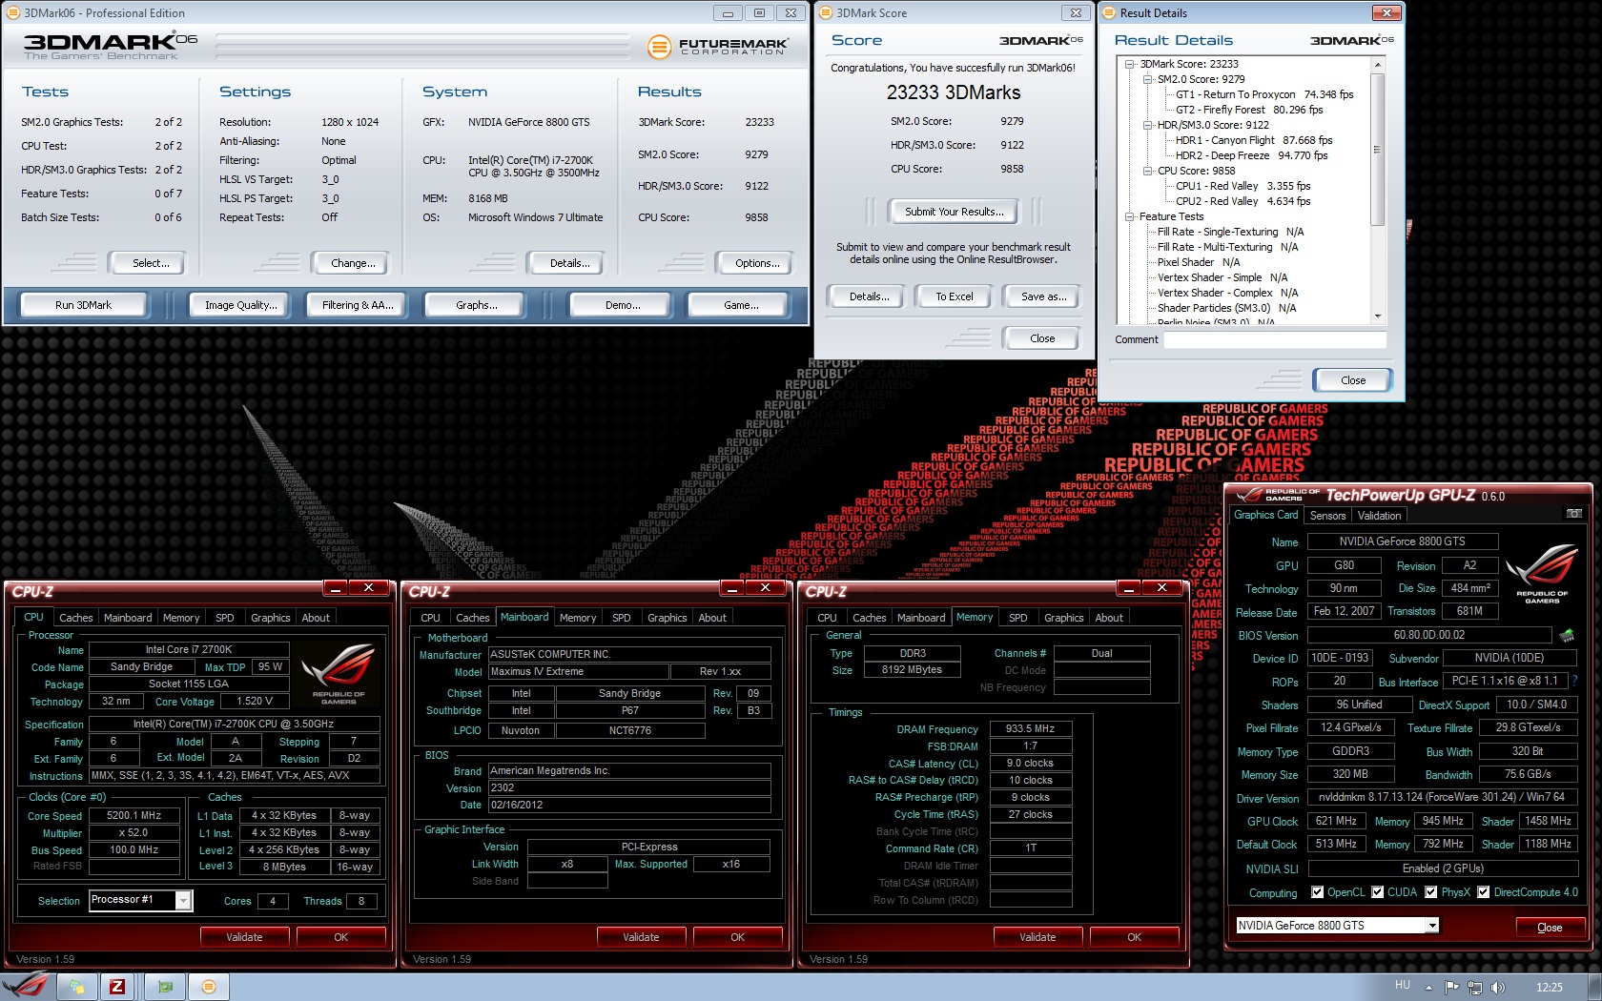The image size is (1602, 1001).
Task: Click the Bus Interface question mark icon
Action: [x=1574, y=681]
